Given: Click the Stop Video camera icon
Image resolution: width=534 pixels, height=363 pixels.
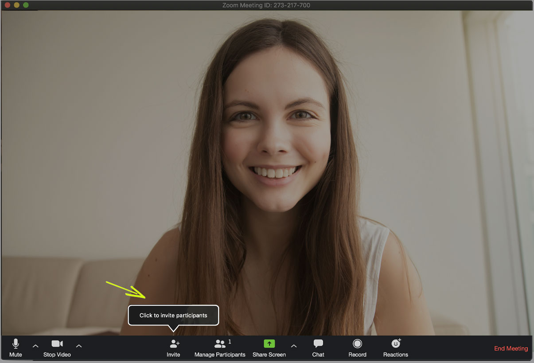Looking at the screenshot, I should (x=57, y=343).
